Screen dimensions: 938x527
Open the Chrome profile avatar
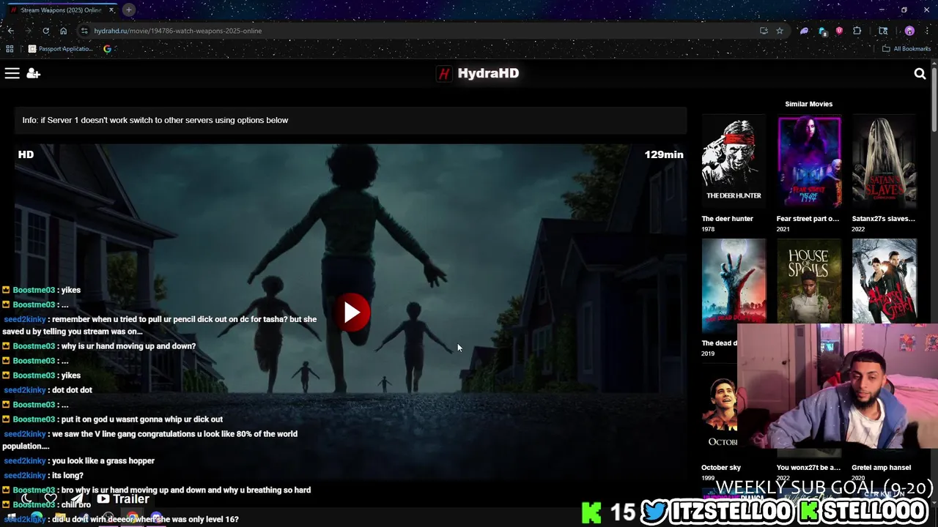tap(909, 31)
